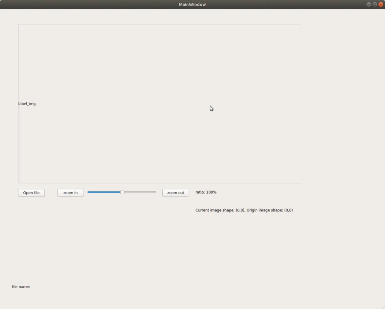Click the far right end of zoom slider
Image resolution: width=385 pixels, height=309 pixels.
tap(155, 192)
